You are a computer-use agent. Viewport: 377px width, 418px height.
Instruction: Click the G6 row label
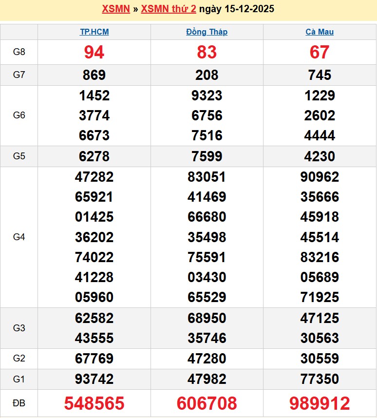coord(19,115)
